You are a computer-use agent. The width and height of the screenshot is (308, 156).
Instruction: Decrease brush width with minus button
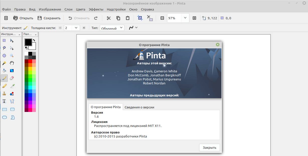tap(60, 28)
